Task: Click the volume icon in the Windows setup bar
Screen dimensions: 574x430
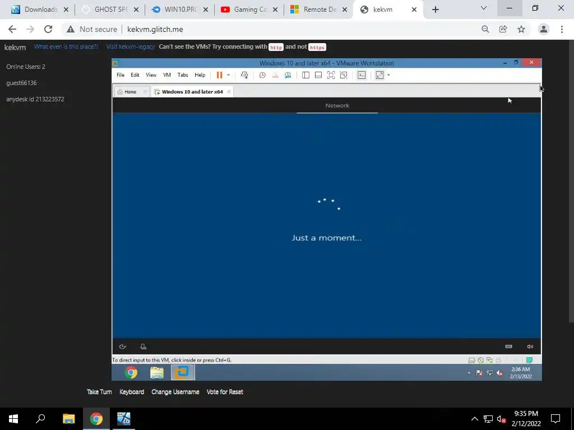Action: pos(530,347)
